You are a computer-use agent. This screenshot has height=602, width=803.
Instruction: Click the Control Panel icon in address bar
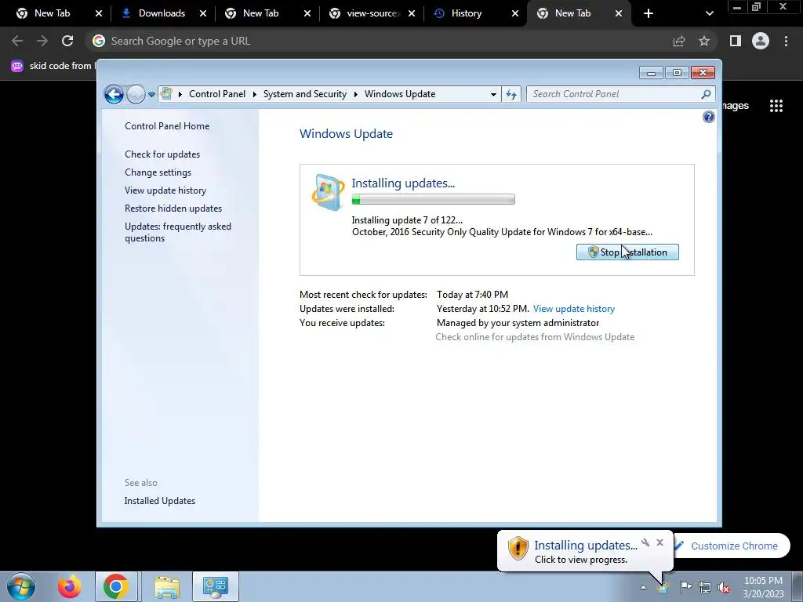pyautogui.click(x=166, y=94)
